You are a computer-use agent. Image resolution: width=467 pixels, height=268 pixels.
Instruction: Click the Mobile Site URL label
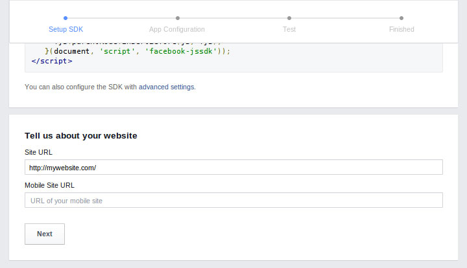[x=49, y=185]
